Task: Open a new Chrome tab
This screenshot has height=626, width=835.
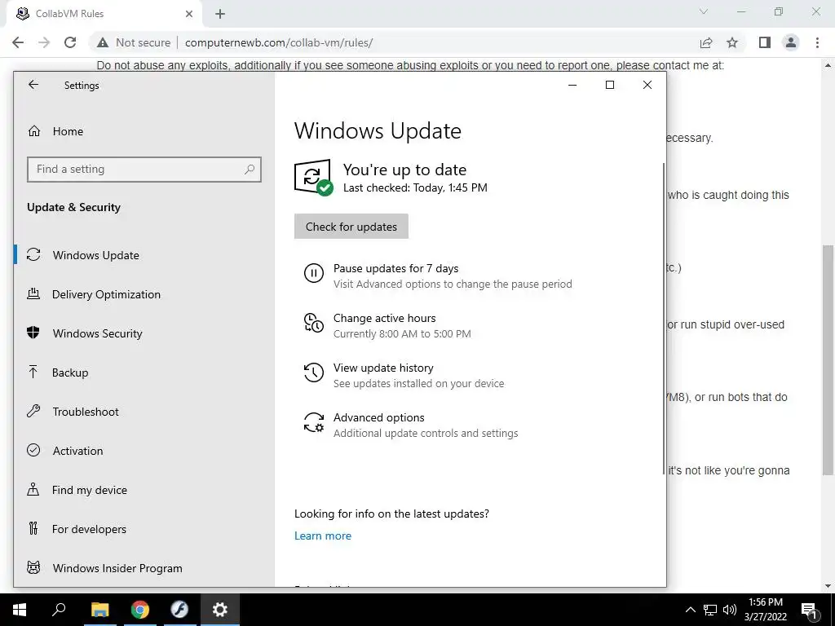Action: [220, 14]
